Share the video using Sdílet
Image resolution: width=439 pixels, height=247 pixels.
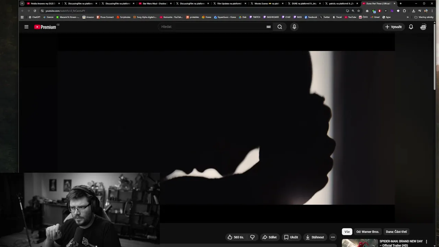tap(270, 237)
